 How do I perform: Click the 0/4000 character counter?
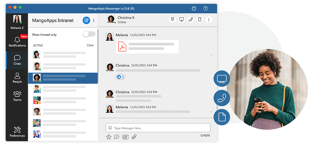(205, 135)
